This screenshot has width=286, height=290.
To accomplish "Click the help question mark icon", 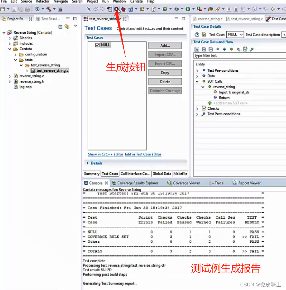I will click(197, 35).
